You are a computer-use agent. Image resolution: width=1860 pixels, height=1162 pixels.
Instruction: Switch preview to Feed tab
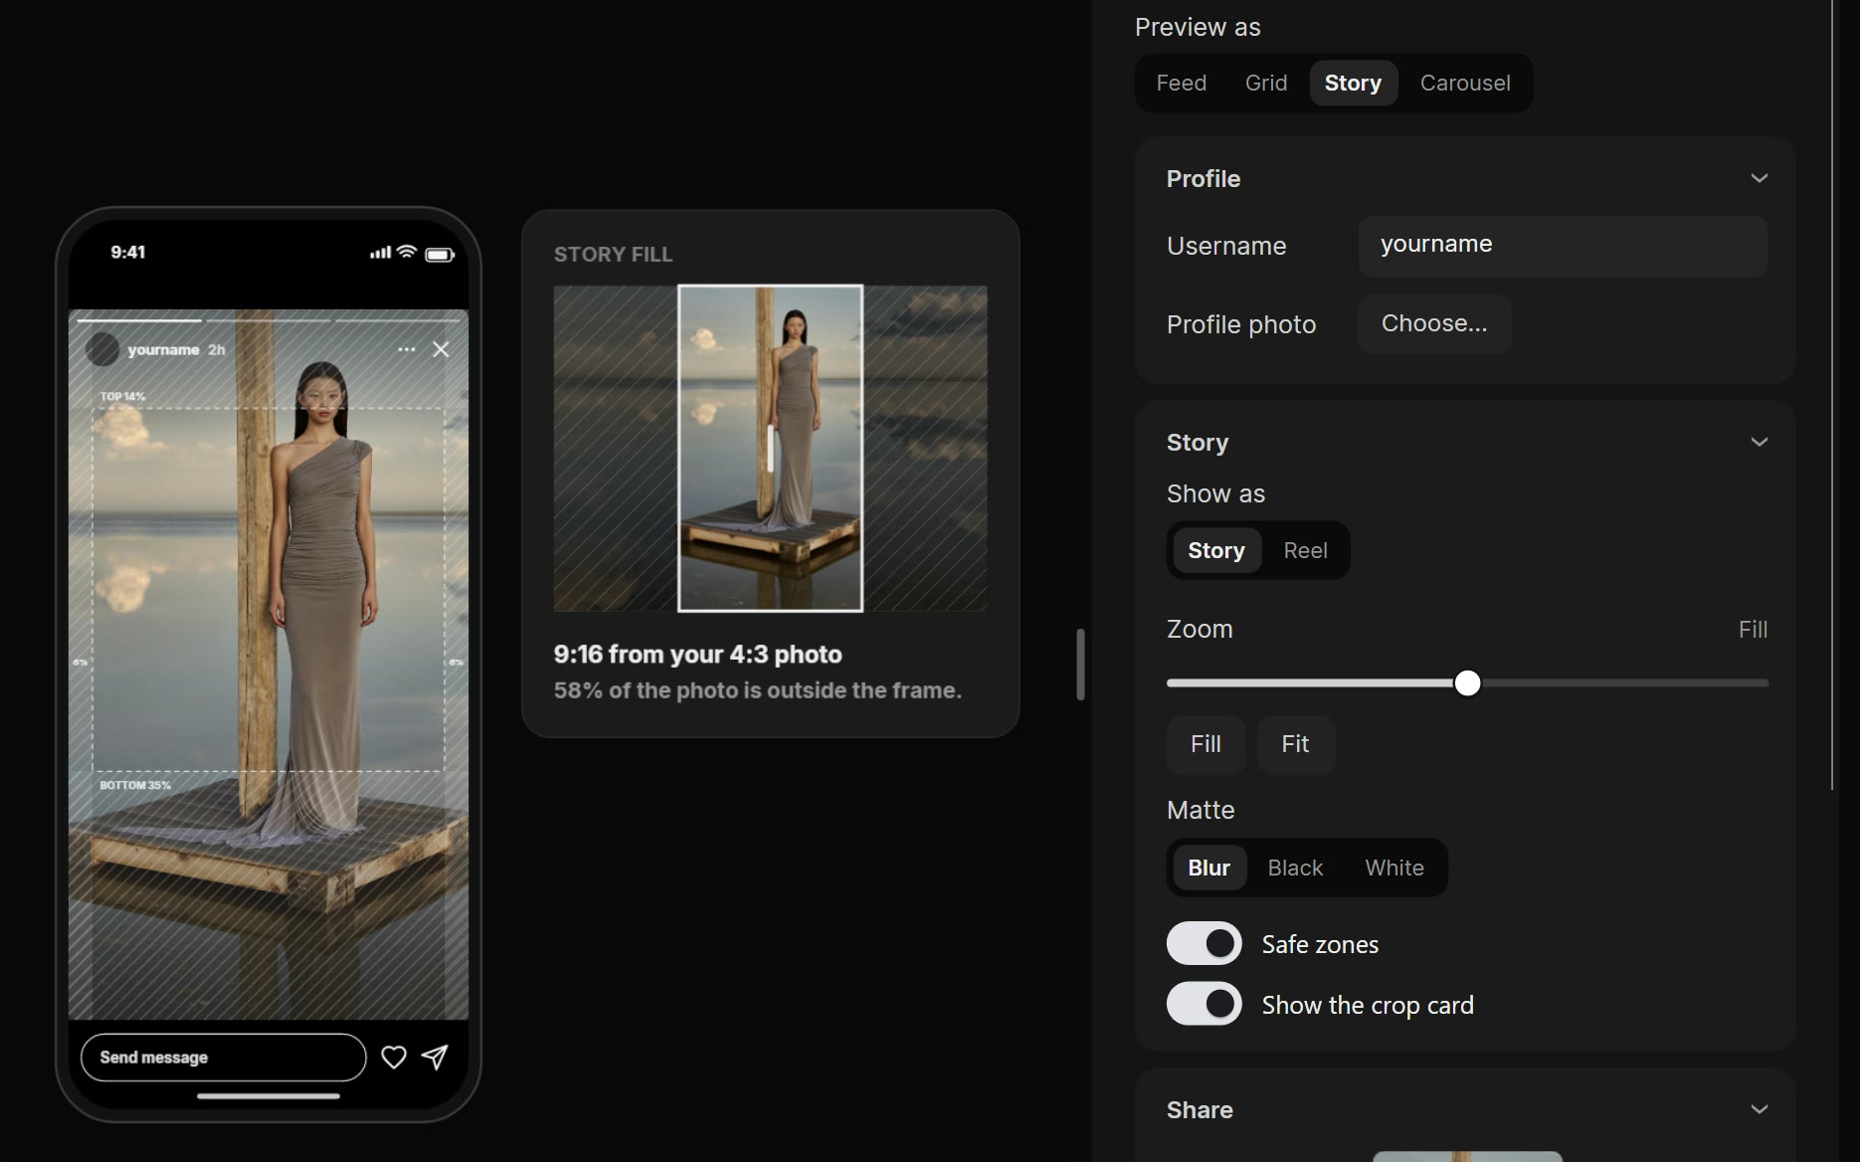tap(1181, 83)
